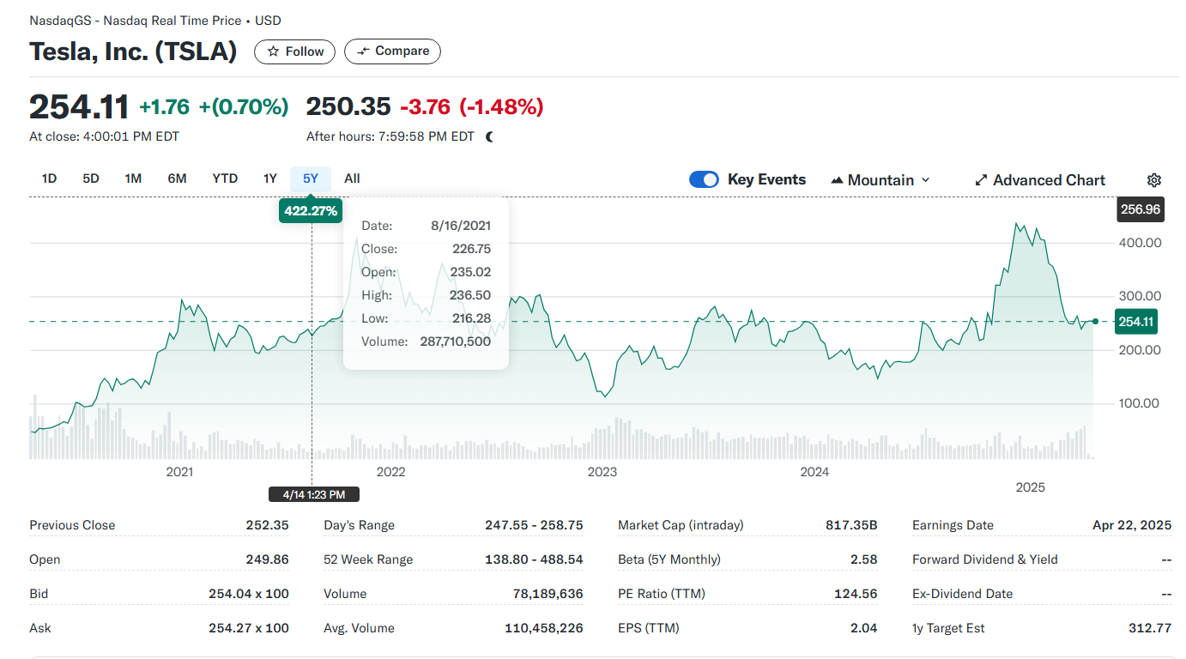The width and height of the screenshot is (1186, 659).
Task: Click the moon icon beside after hours time
Action: 489,136
